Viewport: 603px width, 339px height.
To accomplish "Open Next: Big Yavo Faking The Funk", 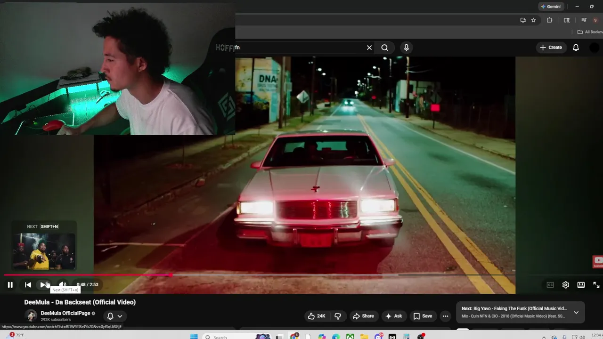I will tap(514, 308).
